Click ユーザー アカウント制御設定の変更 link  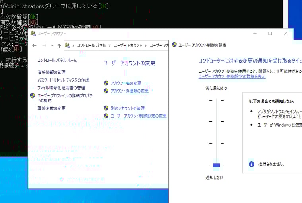point(139,116)
